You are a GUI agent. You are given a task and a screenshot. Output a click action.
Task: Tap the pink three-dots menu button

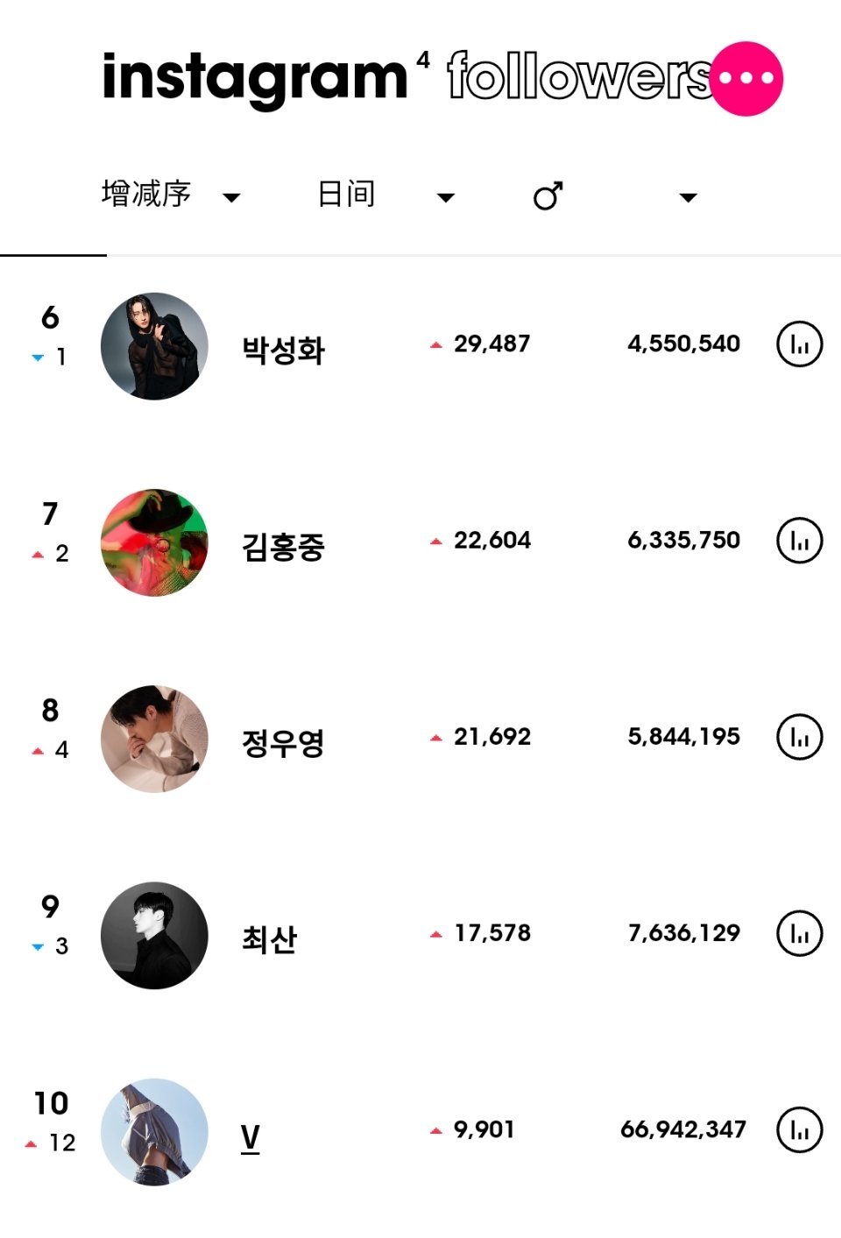tap(746, 78)
